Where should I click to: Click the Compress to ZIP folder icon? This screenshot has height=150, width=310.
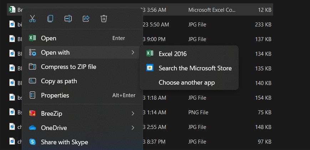pos(32,67)
